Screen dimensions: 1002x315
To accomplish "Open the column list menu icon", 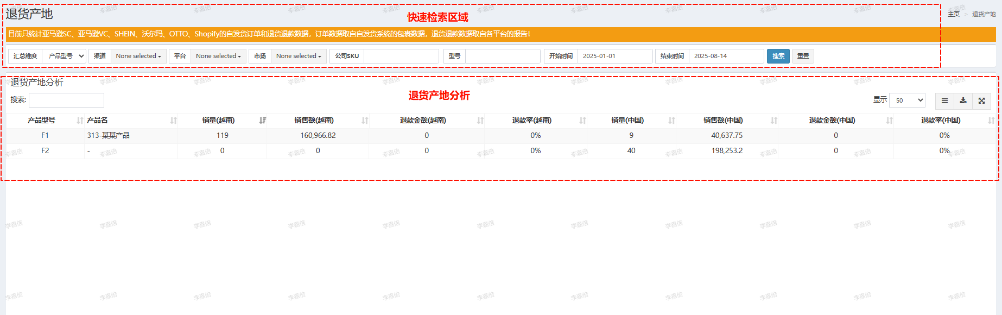I will click(944, 100).
